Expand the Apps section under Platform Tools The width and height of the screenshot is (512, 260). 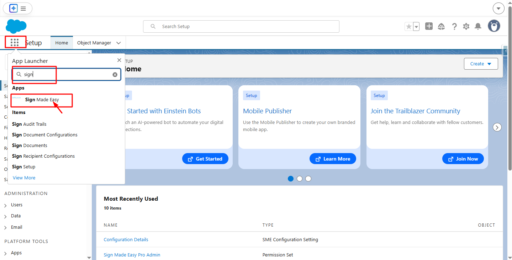pyautogui.click(x=6, y=253)
